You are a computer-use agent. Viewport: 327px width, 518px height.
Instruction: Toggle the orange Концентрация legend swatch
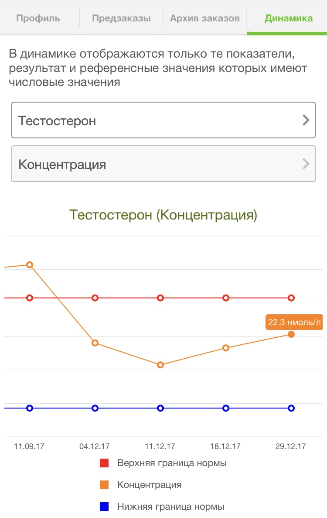point(104,485)
